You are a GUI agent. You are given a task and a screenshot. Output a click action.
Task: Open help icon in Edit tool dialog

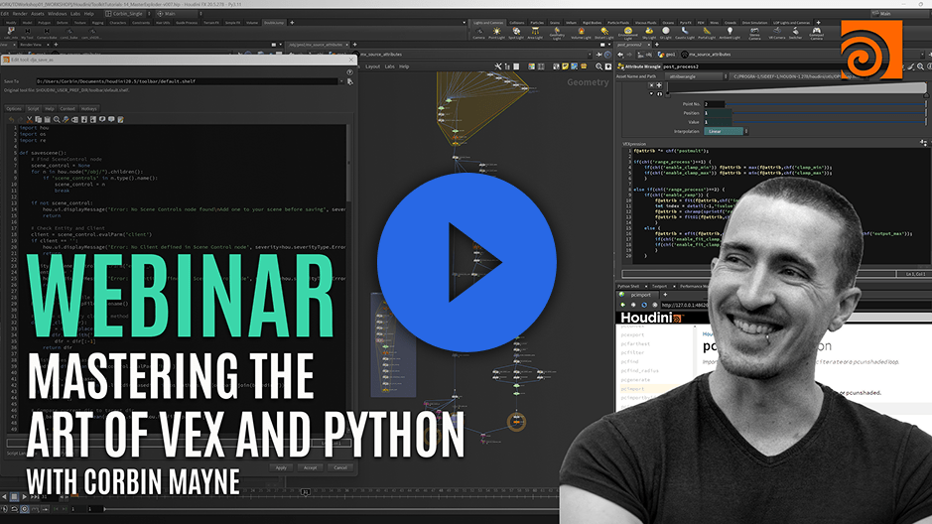coord(349,72)
